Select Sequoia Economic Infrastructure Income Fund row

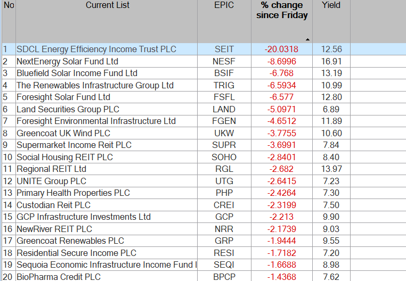107,265
